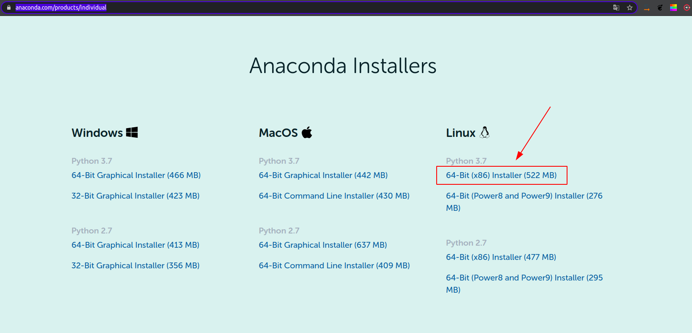Click the red muted speaker icon
The image size is (692, 333).
[x=686, y=7]
